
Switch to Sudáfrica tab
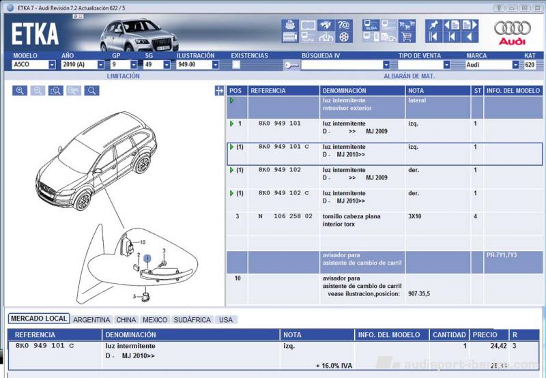tap(192, 319)
